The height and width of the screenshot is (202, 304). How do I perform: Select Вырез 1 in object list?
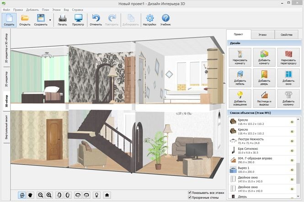coord(262,170)
